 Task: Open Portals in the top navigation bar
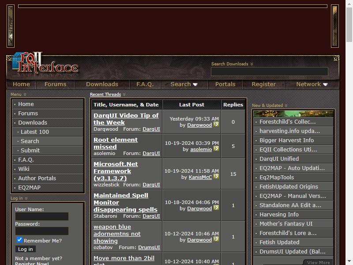point(225,84)
